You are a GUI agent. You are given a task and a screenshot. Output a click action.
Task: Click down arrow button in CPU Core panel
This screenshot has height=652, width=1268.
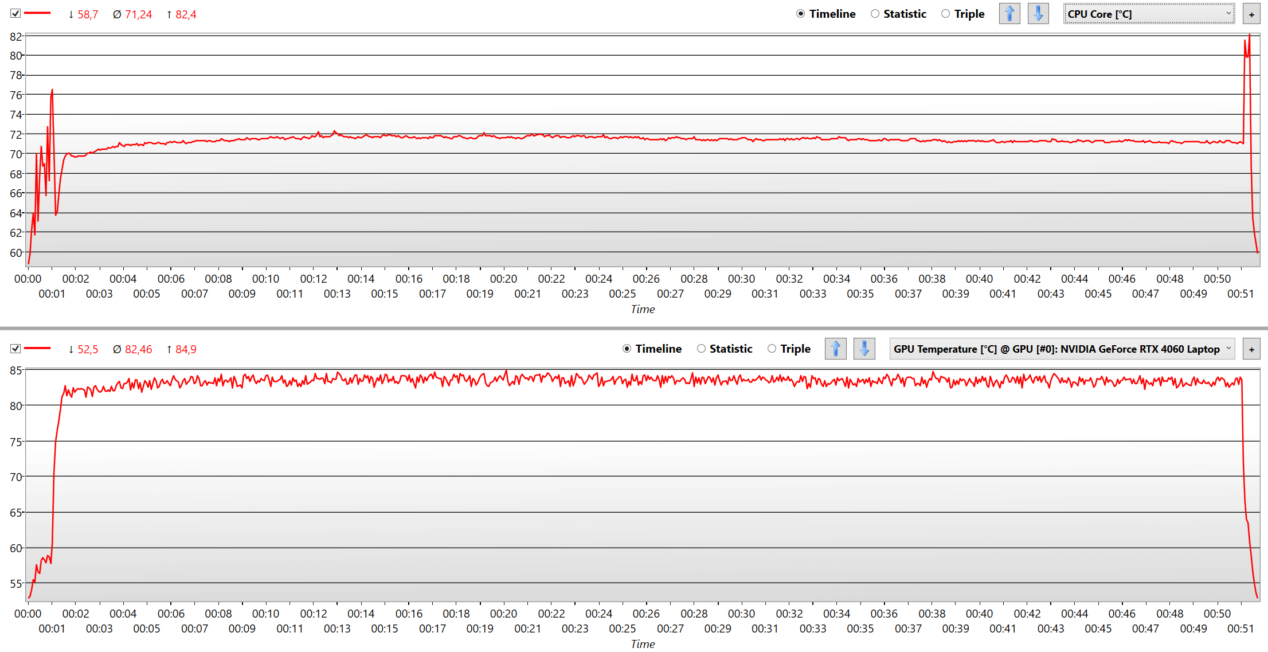click(x=1038, y=14)
